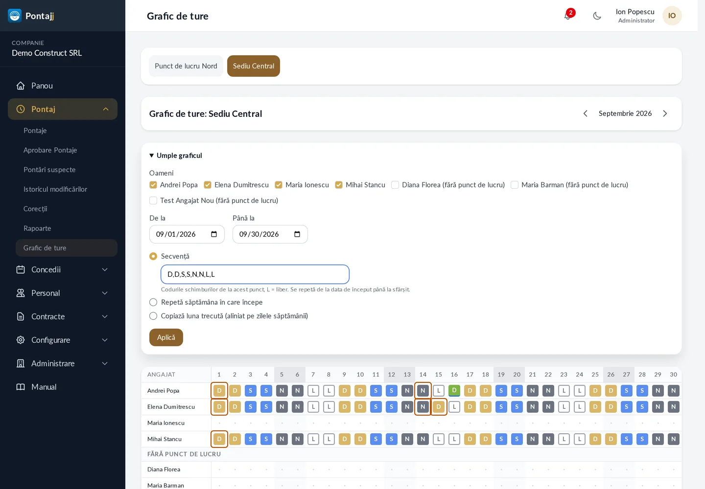Click the Pontajj logo icon

pos(15,16)
